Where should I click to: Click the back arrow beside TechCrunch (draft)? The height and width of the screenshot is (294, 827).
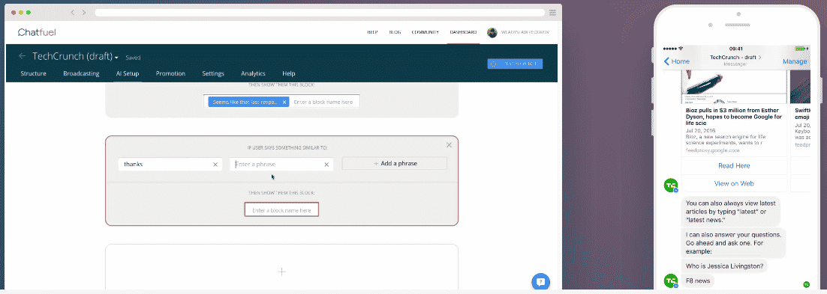23,56
